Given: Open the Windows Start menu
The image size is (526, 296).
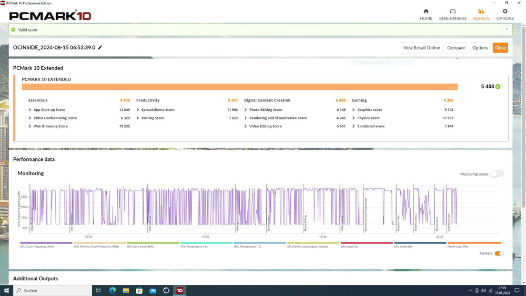Looking at the screenshot, I should click(x=6, y=290).
